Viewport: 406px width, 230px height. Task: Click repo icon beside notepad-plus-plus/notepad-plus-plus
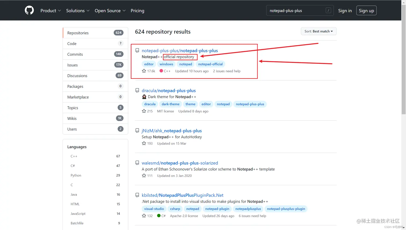pyautogui.click(x=137, y=50)
